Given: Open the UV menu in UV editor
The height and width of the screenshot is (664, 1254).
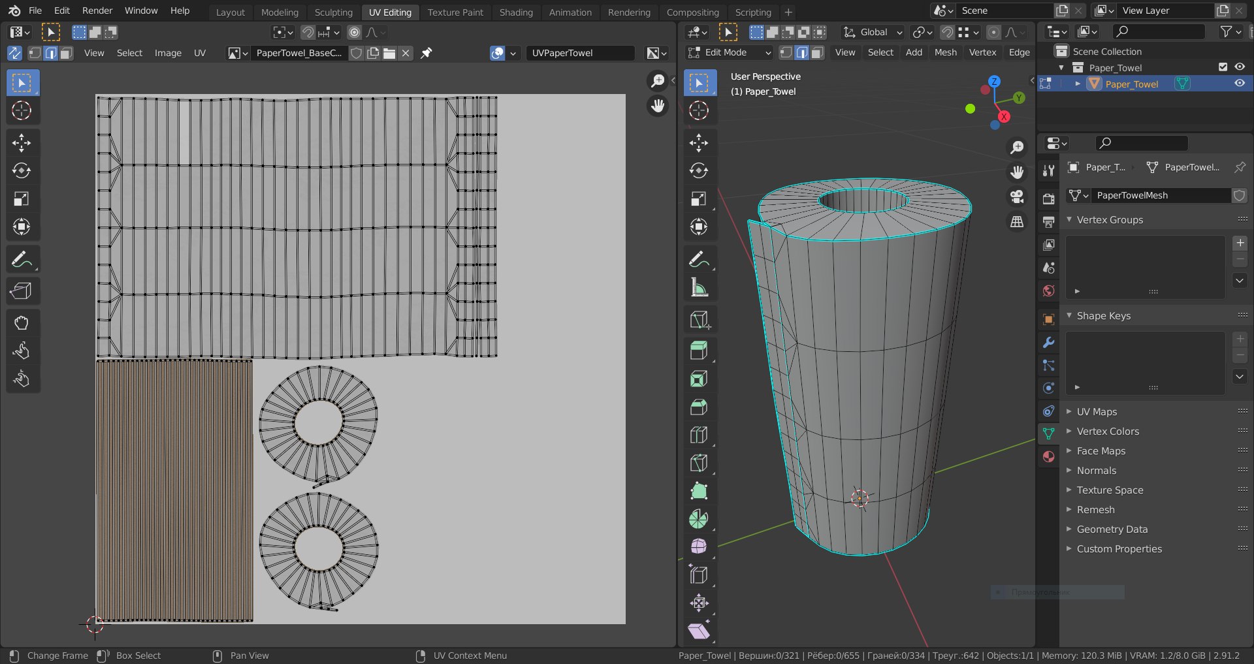Looking at the screenshot, I should click(x=200, y=53).
